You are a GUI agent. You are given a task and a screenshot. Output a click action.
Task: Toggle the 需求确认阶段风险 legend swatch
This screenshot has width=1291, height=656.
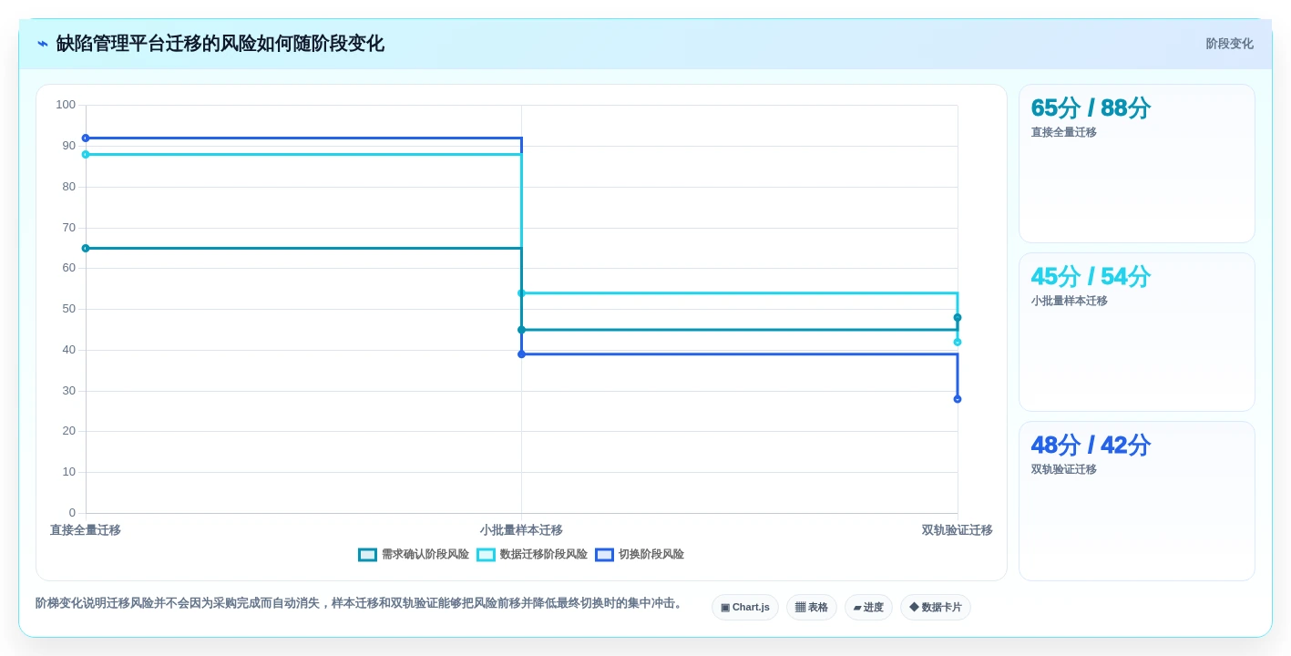pyautogui.click(x=367, y=554)
